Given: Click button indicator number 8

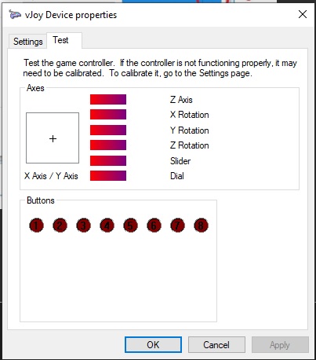Looking at the screenshot, I should pyautogui.click(x=201, y=226).
